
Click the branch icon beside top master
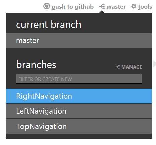102,6
